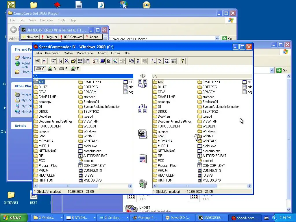
Task: Open the Datei menu
Action: coord(38,53)
